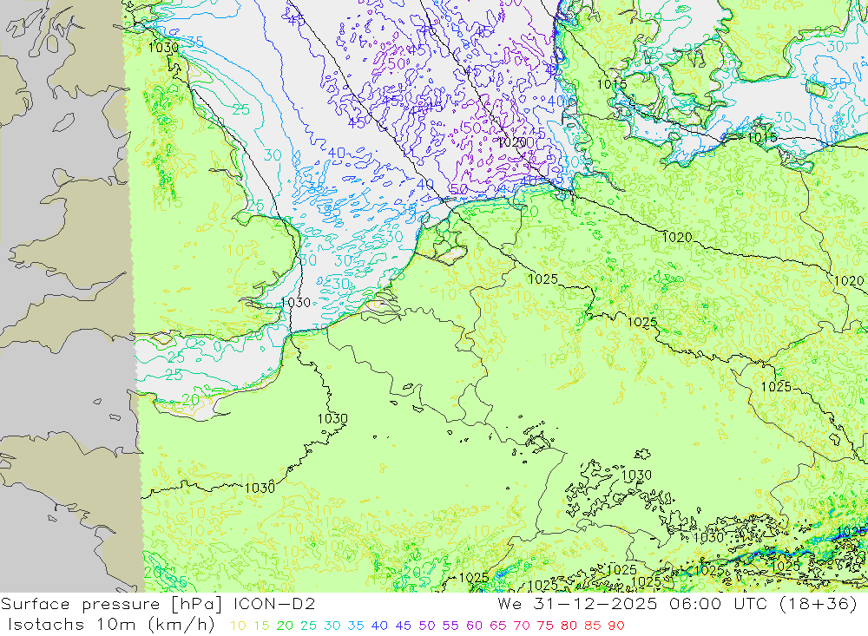The height and width of the screenshot is (636, 868).
Task: Select the 45 value in the isotach legend
Action: pos(403,626)
